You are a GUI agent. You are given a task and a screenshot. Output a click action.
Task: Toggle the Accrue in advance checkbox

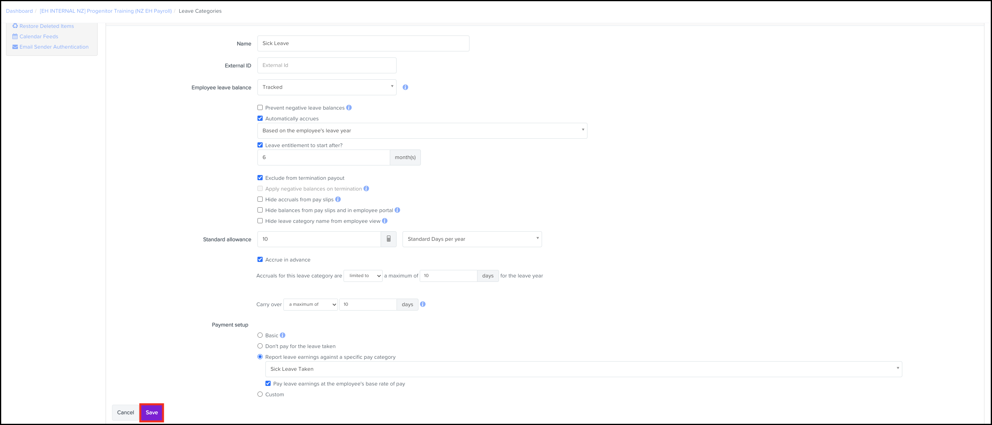coord(260,260)
